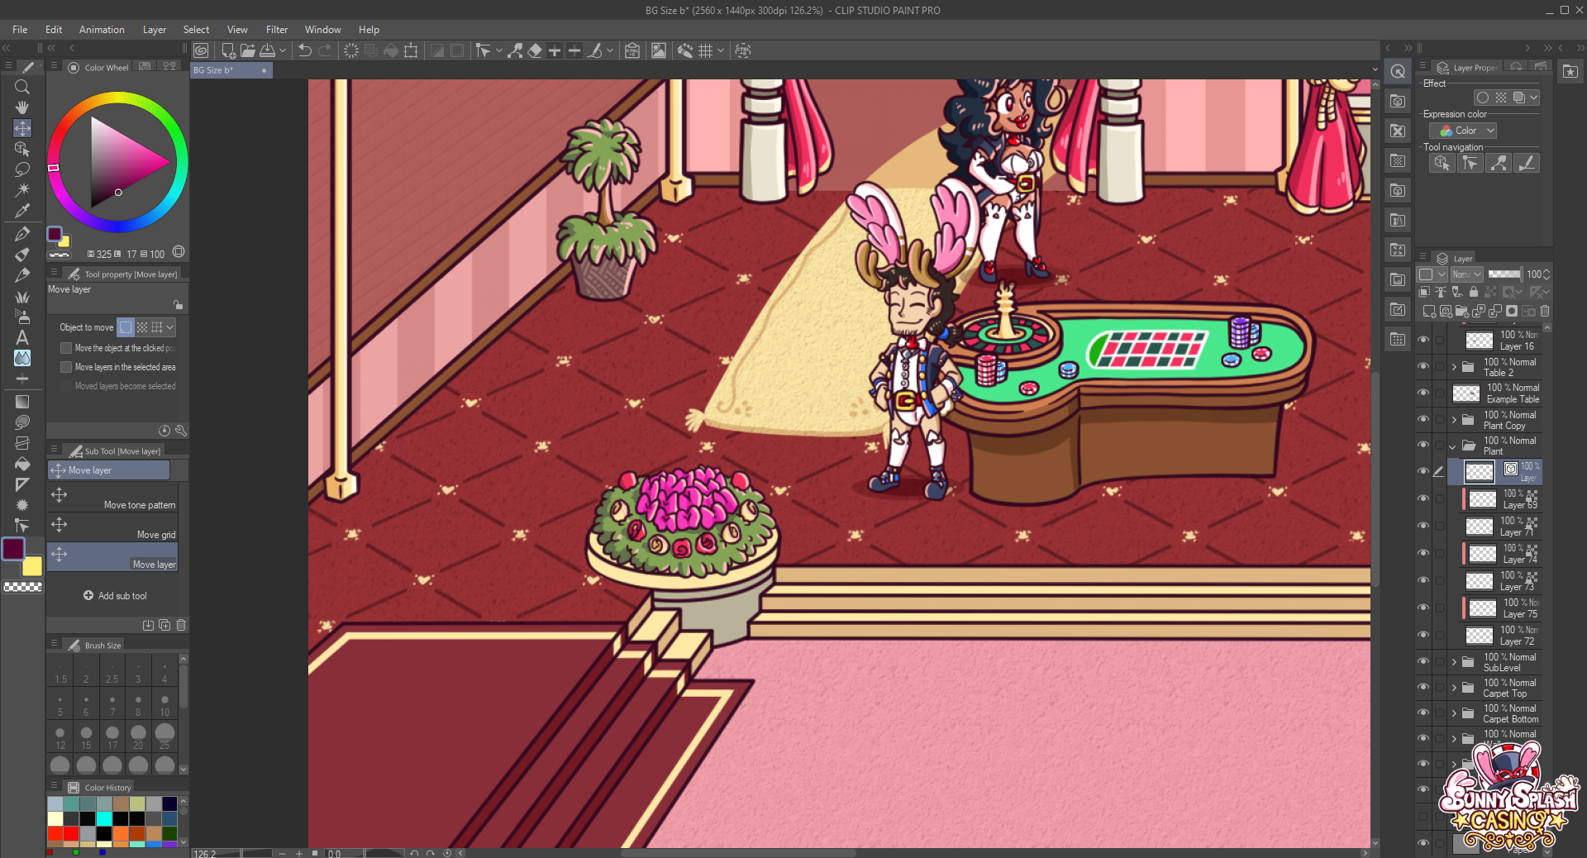The height and width of the screenshot is (858, 1587).
Task: Open the CLIP STUDIO launcher icon
Action: 201,50
